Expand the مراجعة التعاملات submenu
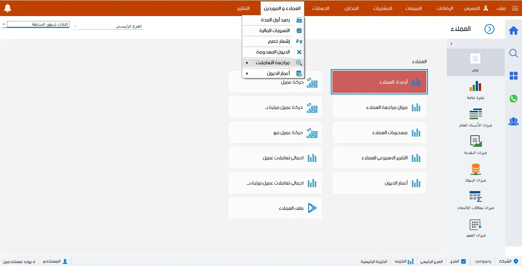The image size is (522, 266). [272, 62]
